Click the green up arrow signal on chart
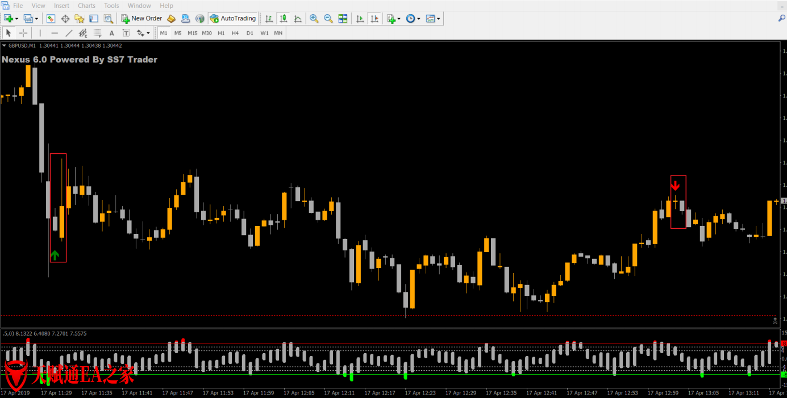 click(55, 255)
